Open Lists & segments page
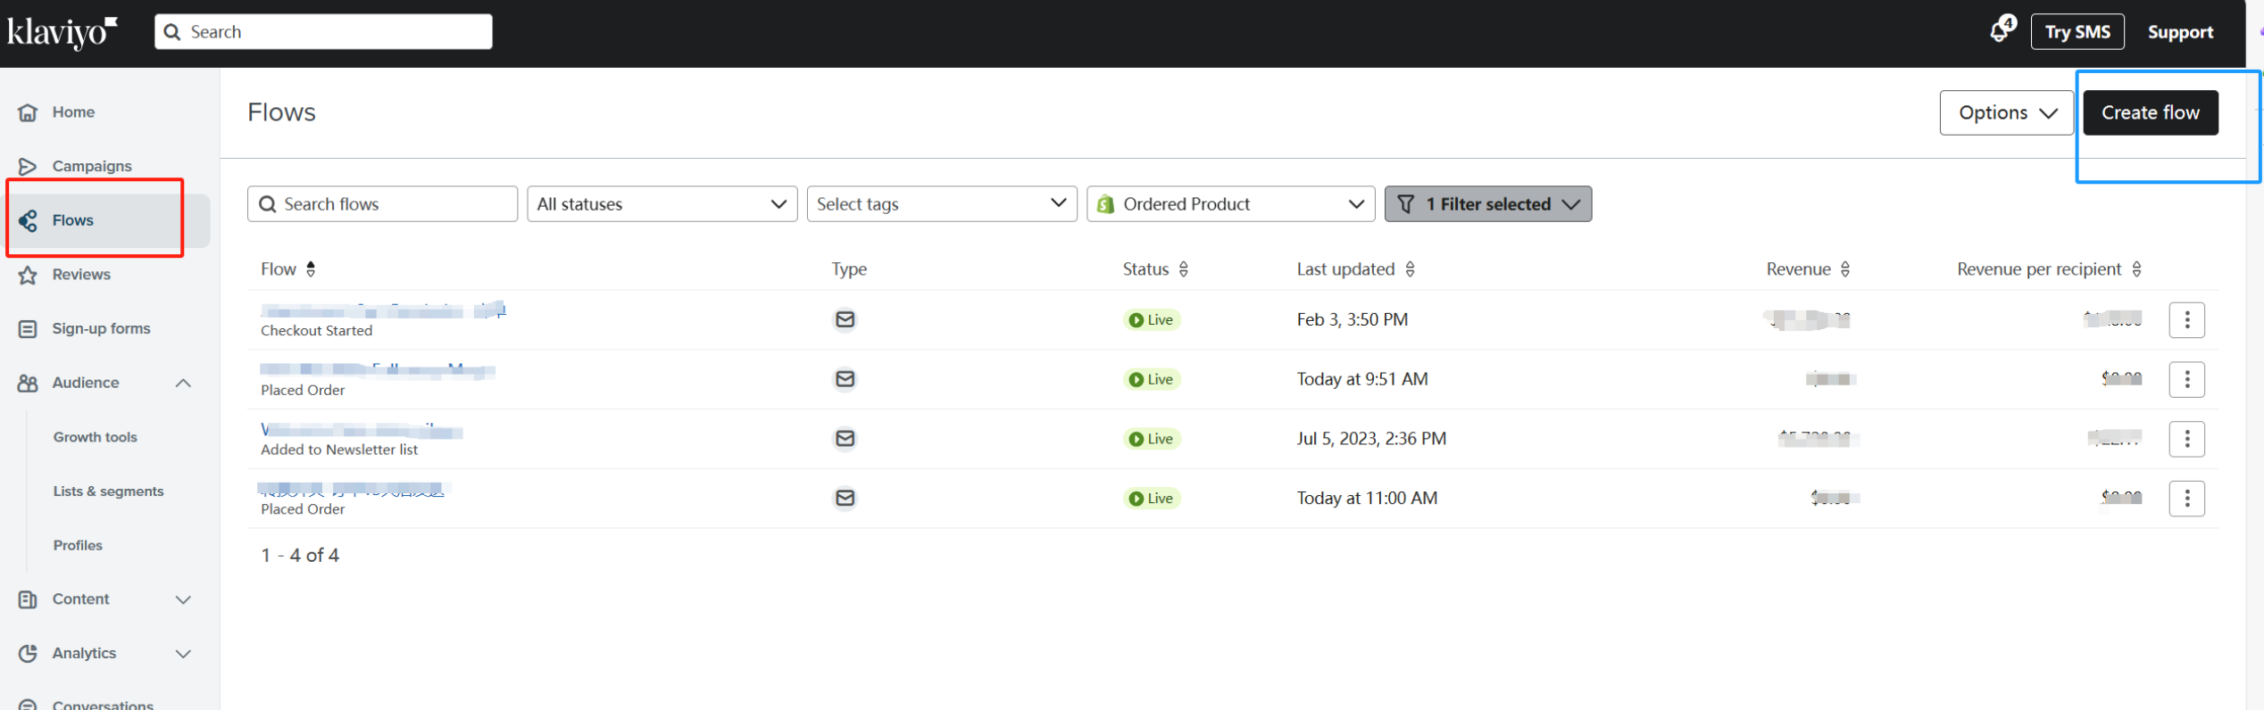Viewport: 2264px width, 710px height. point(108,491)
